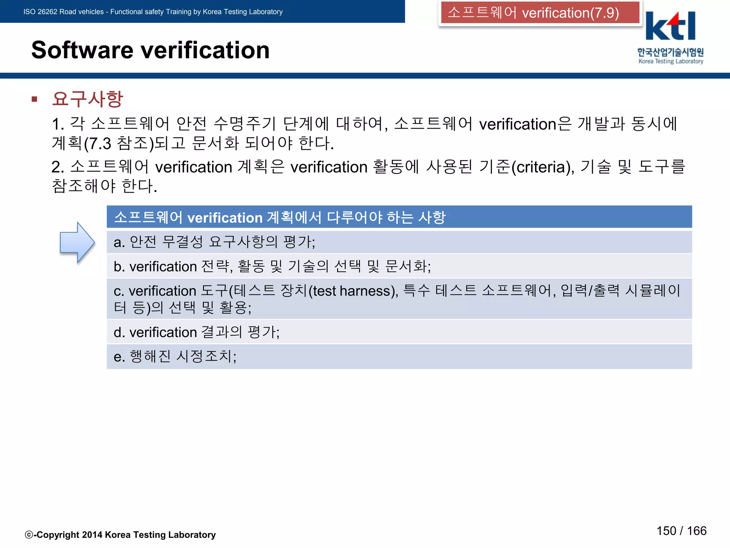Select the red '소프트웨어 verification(7.9)' section label
The width and height of the screenshot is (730, 548).
click(x=540, y=13)
